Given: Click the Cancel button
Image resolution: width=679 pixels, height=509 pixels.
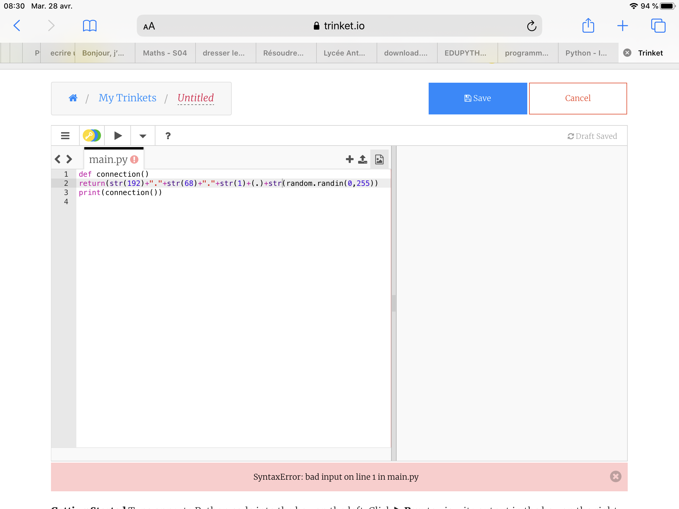Looking at the screenshot, I should tap(578, 98).
